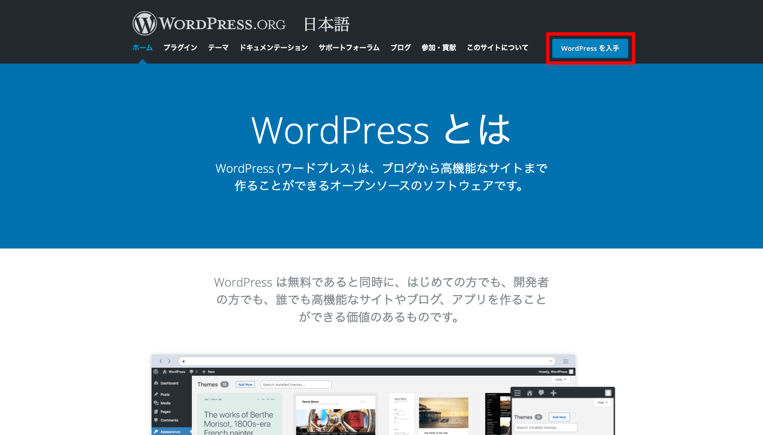Select Appearance in the admin sidebar
Viewport: 763px width, 435px height.
172,432
